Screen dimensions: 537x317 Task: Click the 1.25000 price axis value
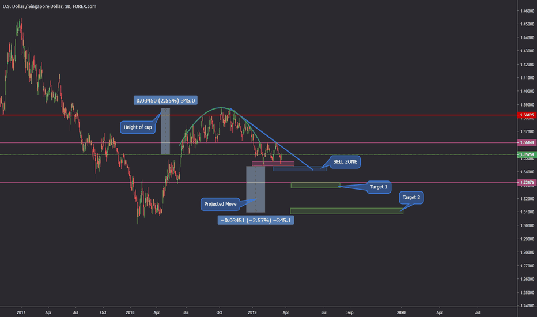[x=527, y=293]
